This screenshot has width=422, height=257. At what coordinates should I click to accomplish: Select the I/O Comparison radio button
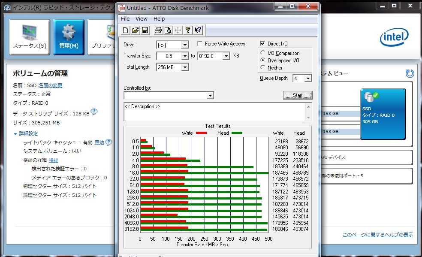[263, 53]
